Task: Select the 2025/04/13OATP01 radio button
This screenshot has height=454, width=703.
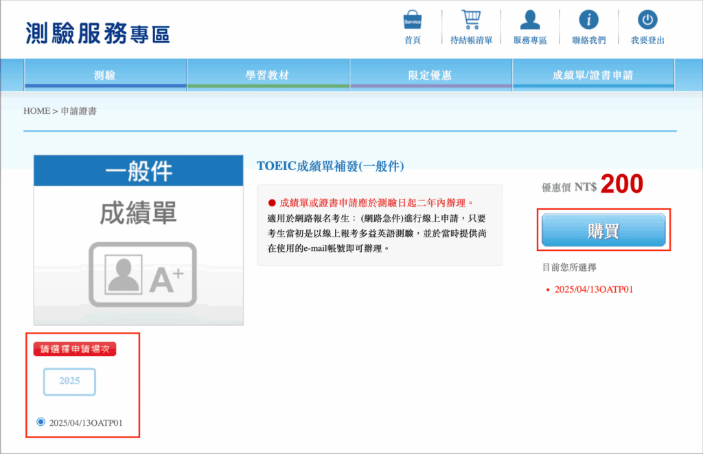Action: pyautogui.click(x=41, y=422)
